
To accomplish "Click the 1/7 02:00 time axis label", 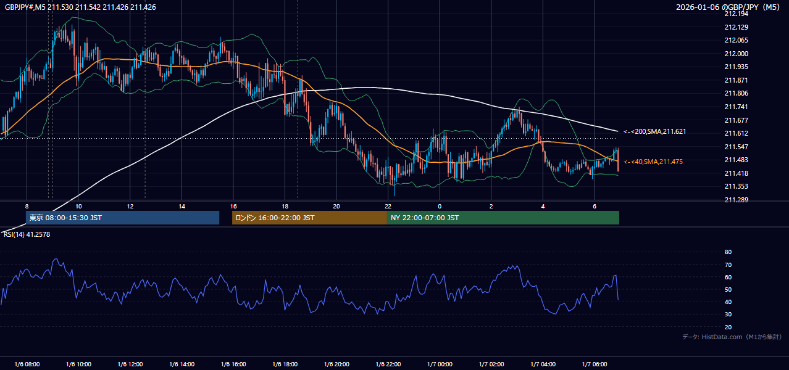I will tap(491, 364).
